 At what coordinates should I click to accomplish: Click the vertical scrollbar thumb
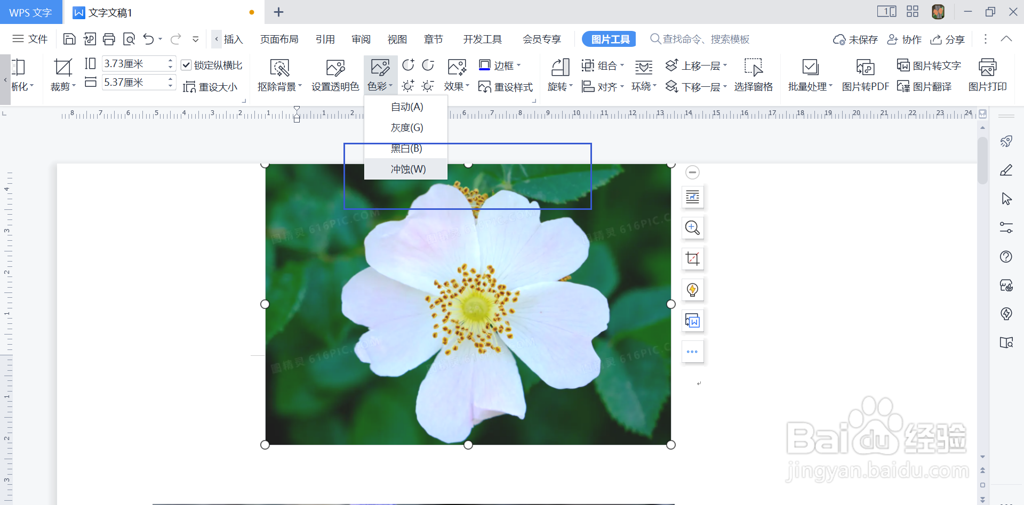(982, 160)
